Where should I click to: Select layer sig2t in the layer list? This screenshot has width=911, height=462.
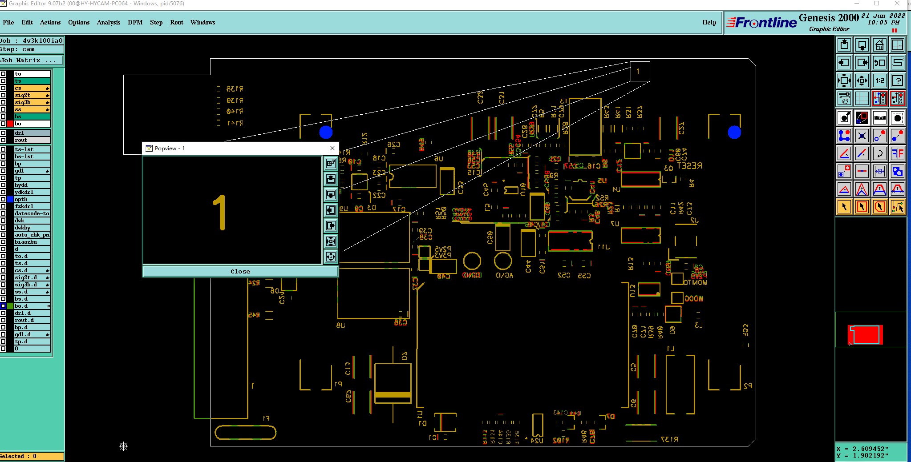coord(32,95)
